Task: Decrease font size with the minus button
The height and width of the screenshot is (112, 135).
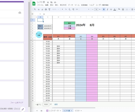Action: pos(92,9)
